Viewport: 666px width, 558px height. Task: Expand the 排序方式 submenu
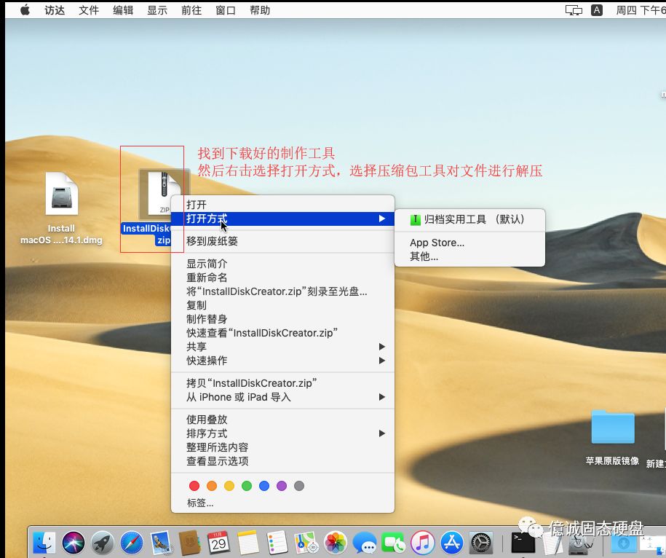click(x=282, y=433)
